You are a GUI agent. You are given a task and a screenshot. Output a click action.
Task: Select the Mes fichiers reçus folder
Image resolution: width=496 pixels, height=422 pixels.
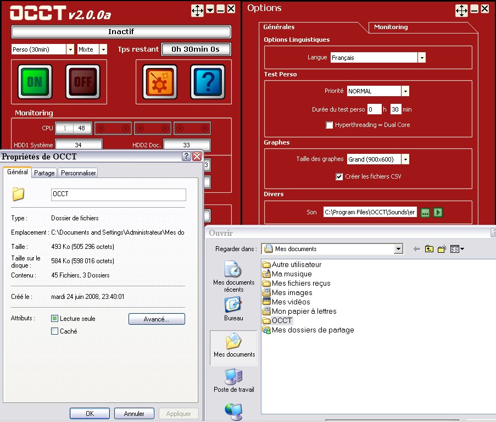coord(297,283)
